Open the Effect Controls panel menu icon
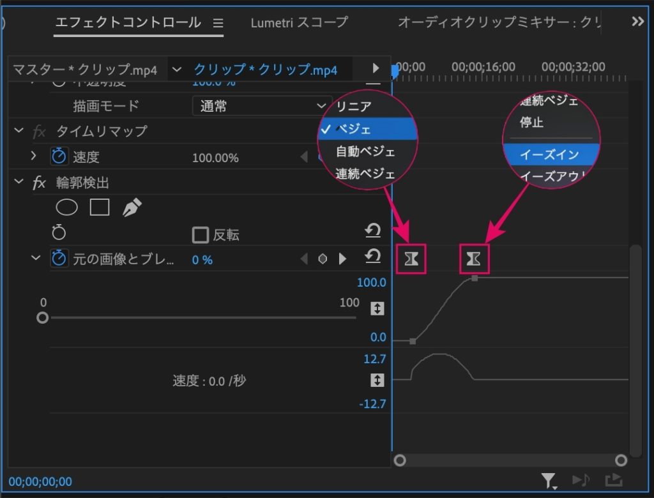The height and width of the screenshot is (498, 654). tap(218, 23)
